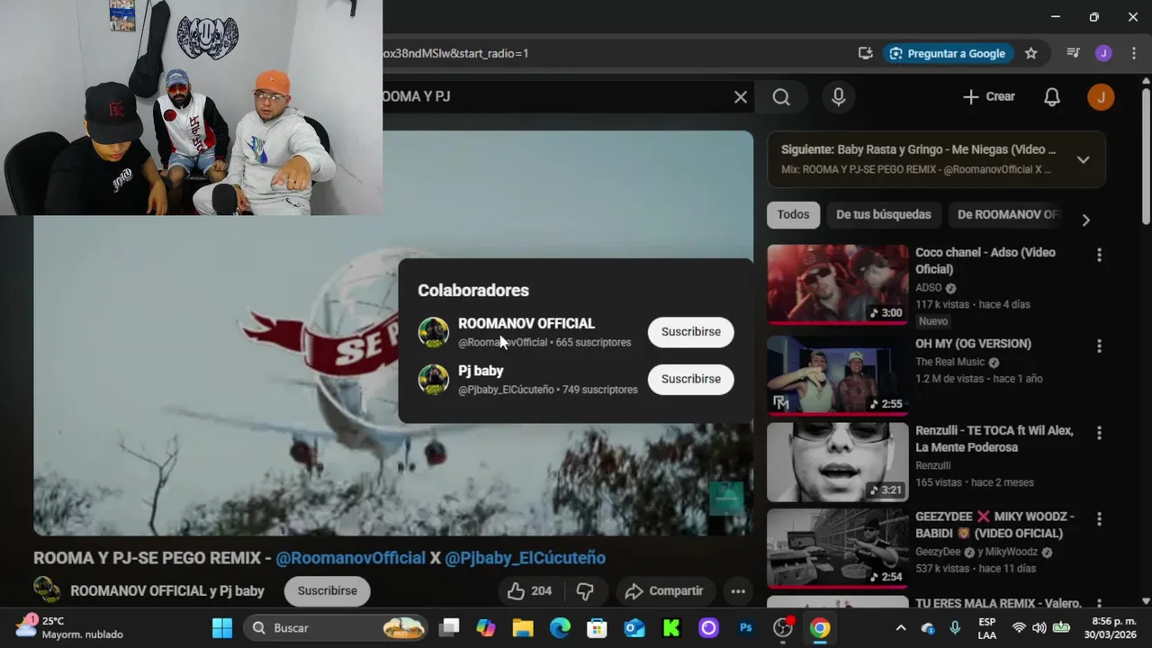1152x648 pixels.
Task: Launch Microsoft Edge from the taskbar
Action: coord(560,627)
